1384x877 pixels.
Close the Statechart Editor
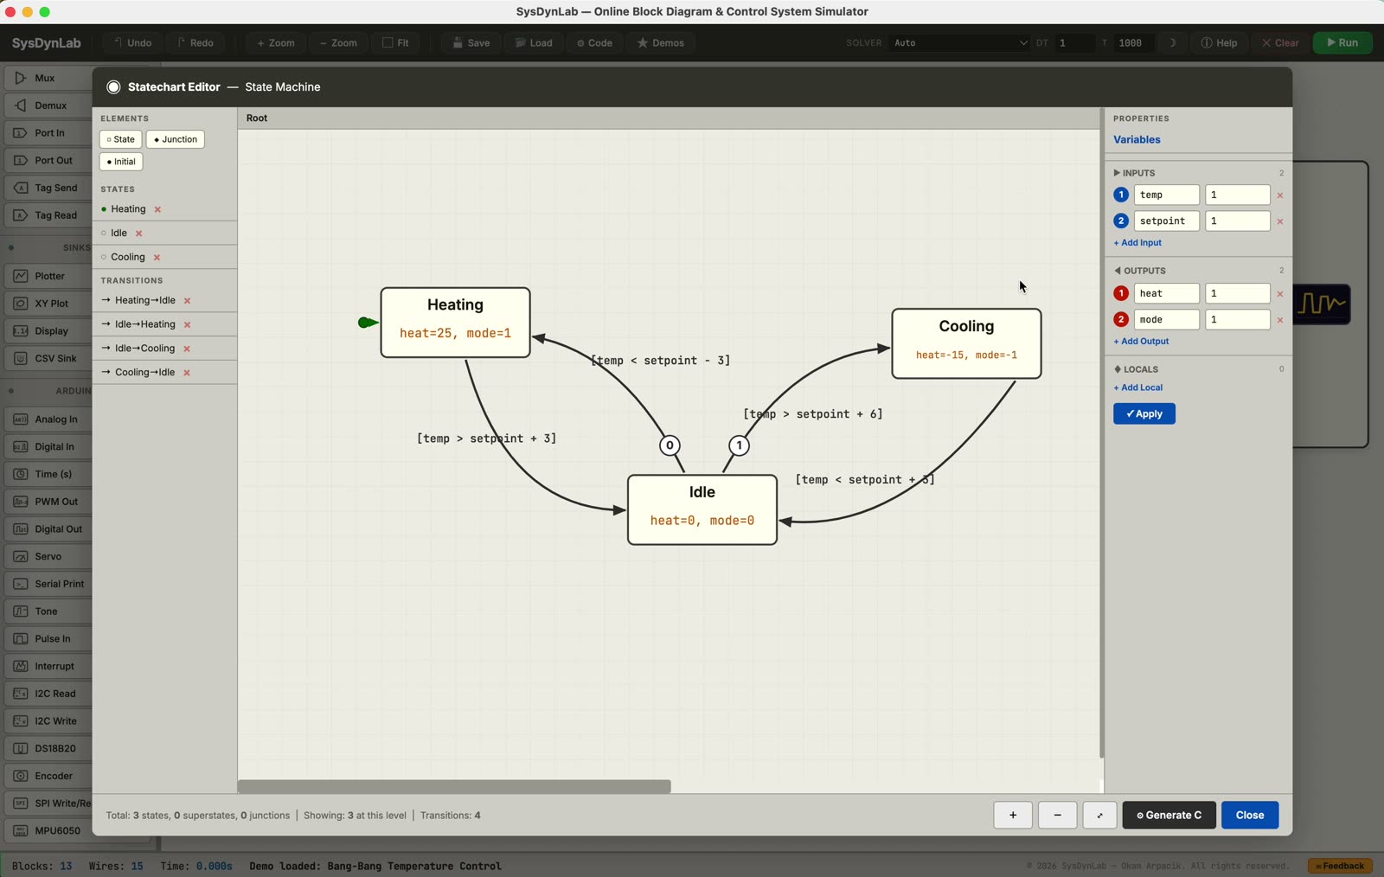tap(1250, 815)
